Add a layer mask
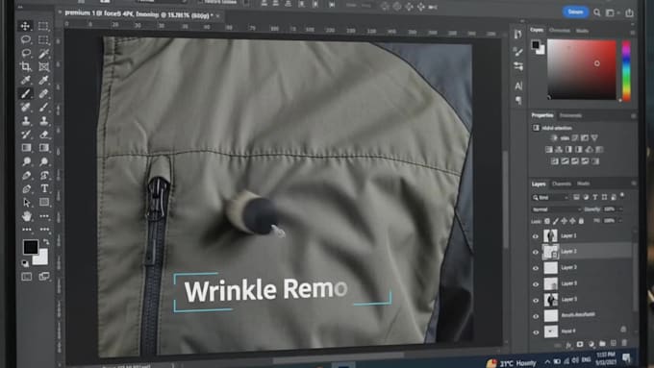The image size is (654, 368). pos(580,344)
